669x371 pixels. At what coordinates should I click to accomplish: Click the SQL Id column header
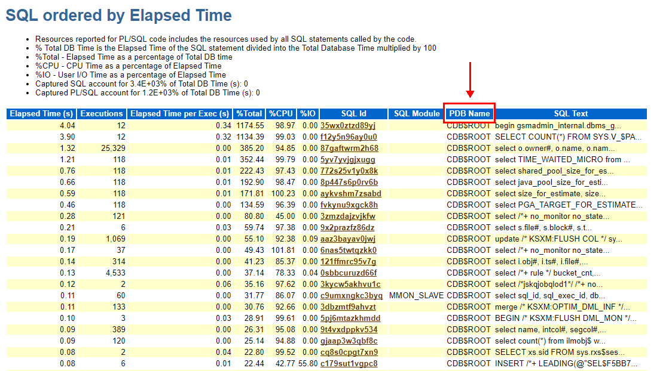click(354, 113)
